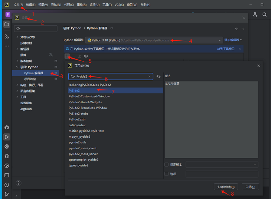Viewport: 271px width, 199px height.
Task: Open more tool windows ellipsis icon
Action: pyautogui.click(x=7, y=46)
